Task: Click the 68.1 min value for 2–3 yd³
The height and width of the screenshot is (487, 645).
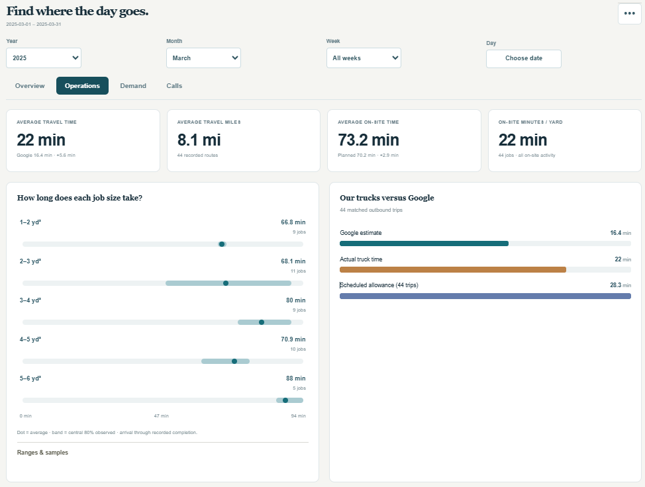Action: pyautogui.click(x=293, y=261)
